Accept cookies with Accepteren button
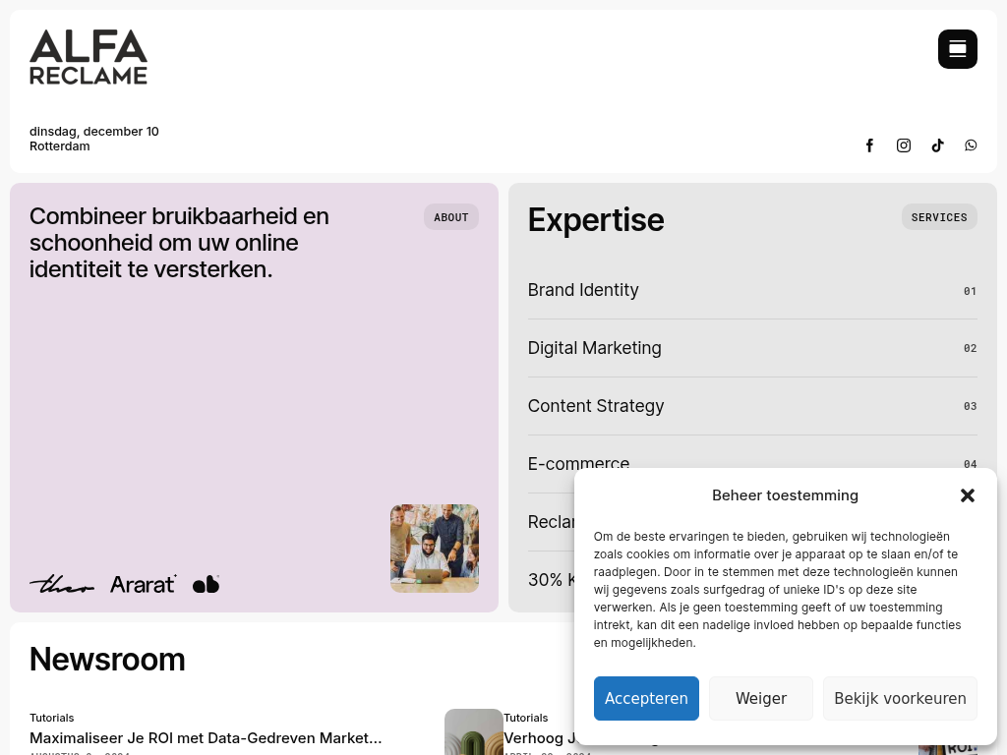 646,698
